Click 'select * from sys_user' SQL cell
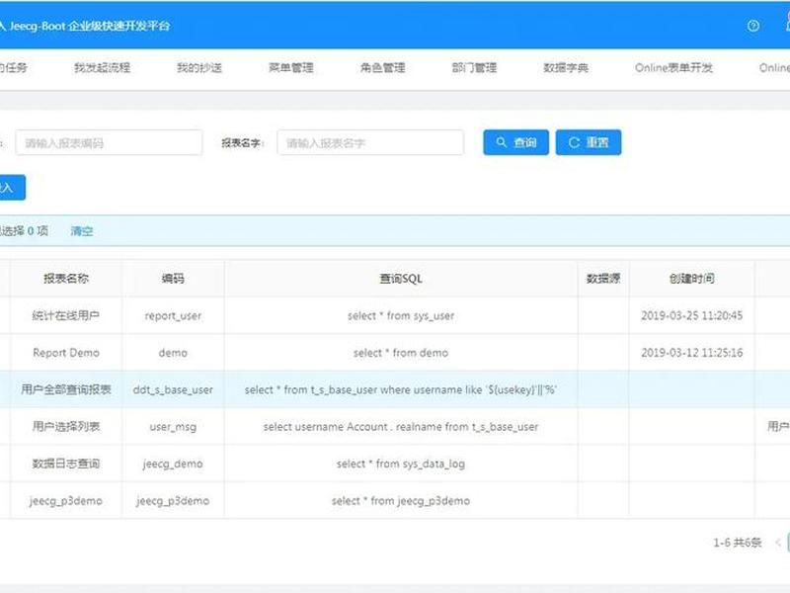 click(401, 315)
